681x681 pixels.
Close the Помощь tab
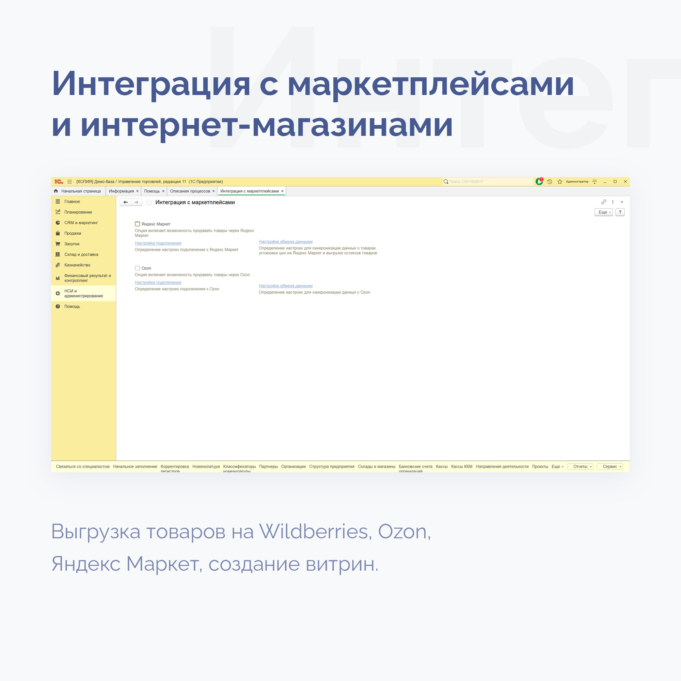click(163, 191)
